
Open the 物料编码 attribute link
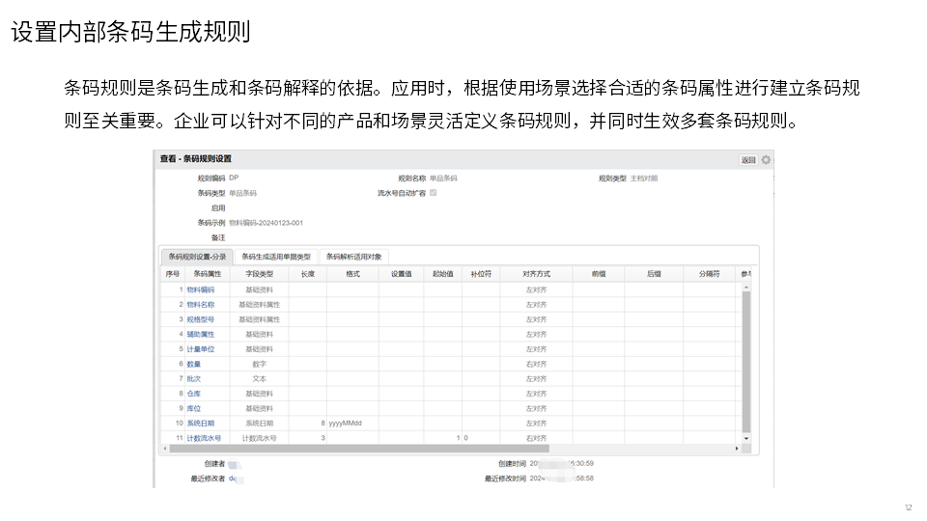201,289
